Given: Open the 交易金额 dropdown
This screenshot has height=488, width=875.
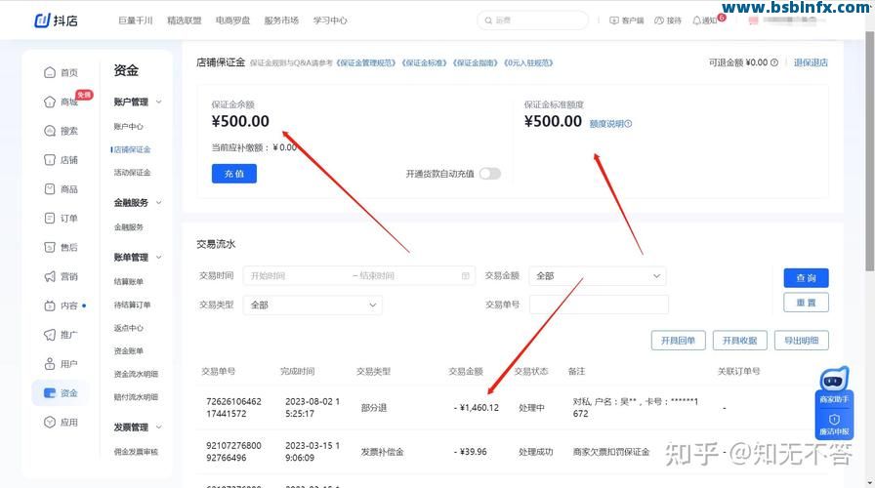Looking at the screenshot, I should tap(597, 275).
